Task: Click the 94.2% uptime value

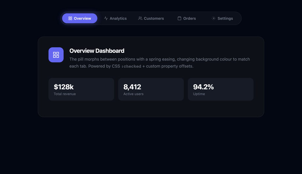Action: pos(204,87)
